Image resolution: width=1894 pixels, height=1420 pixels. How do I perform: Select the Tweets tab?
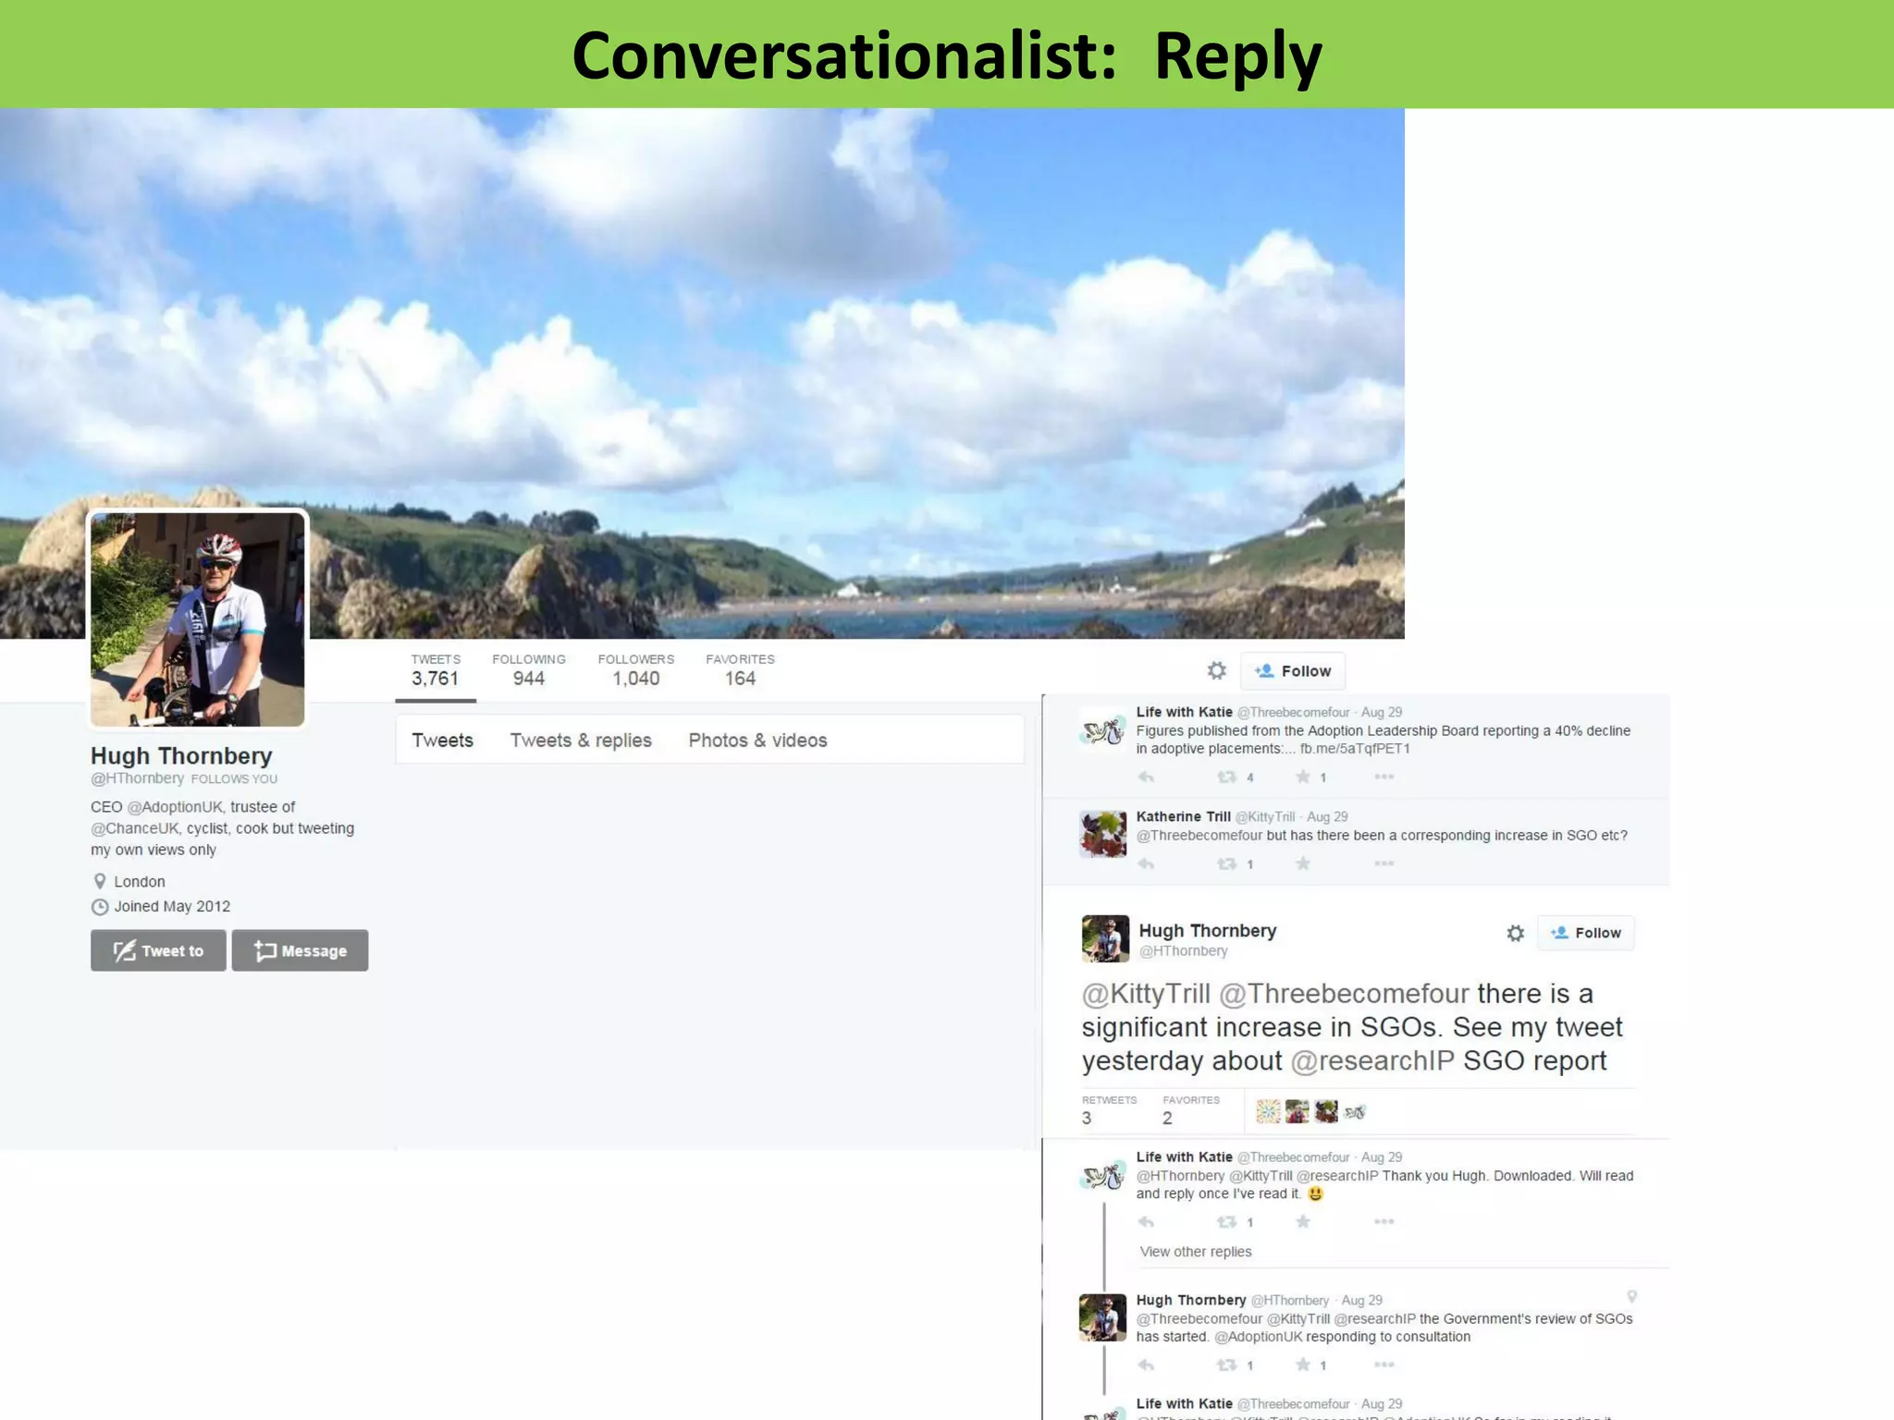[x=442, y=741]
